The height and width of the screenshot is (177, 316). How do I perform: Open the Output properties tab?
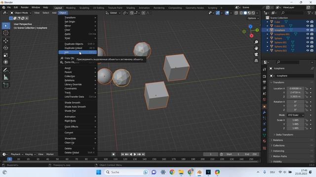pyautogui.click(x=265, y=82)
